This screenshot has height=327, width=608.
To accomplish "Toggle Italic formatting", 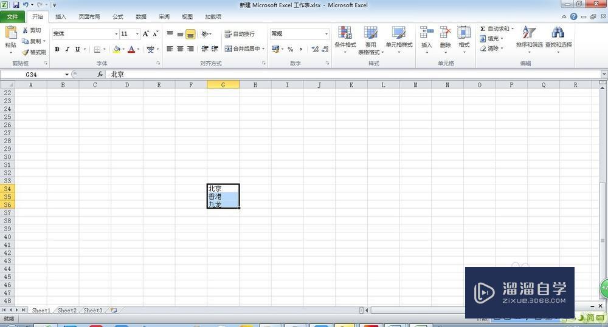I will [67, 49].
